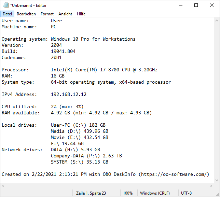Click the 100% zoom status indicator
The height and width of the screenshot is (197, 220).
(128, 193)
